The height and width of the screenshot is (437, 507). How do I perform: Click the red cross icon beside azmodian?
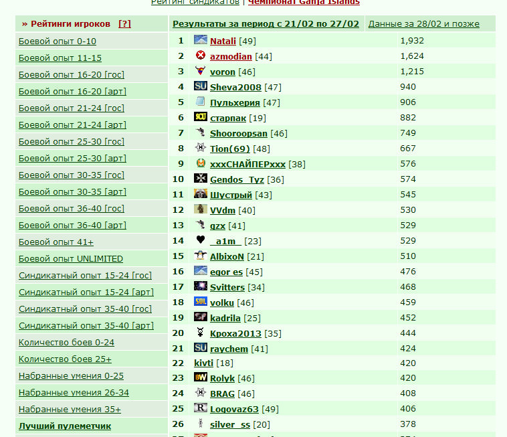201,55
